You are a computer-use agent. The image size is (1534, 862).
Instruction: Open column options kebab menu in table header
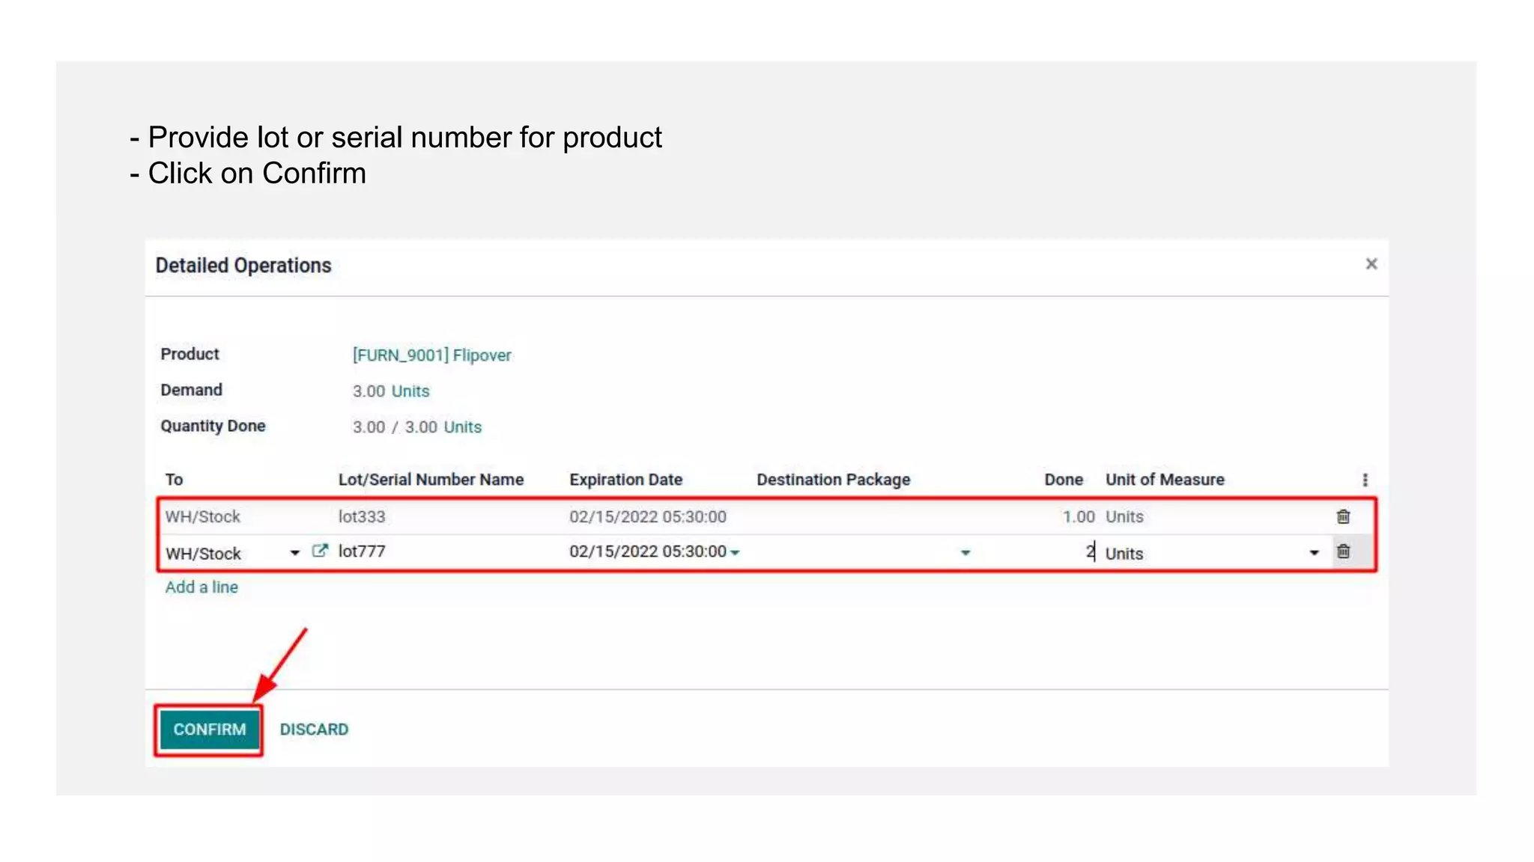[x=1365, y=480]
